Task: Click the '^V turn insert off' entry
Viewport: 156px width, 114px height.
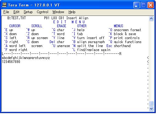Action: coord(88,38)
